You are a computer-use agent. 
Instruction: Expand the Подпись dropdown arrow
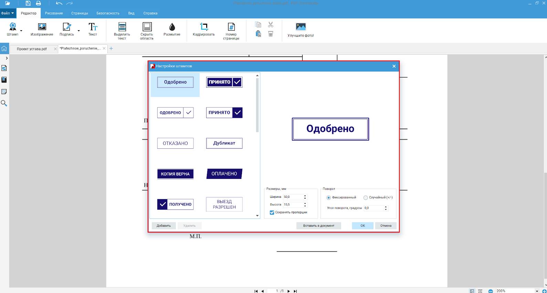coord(78,31)
